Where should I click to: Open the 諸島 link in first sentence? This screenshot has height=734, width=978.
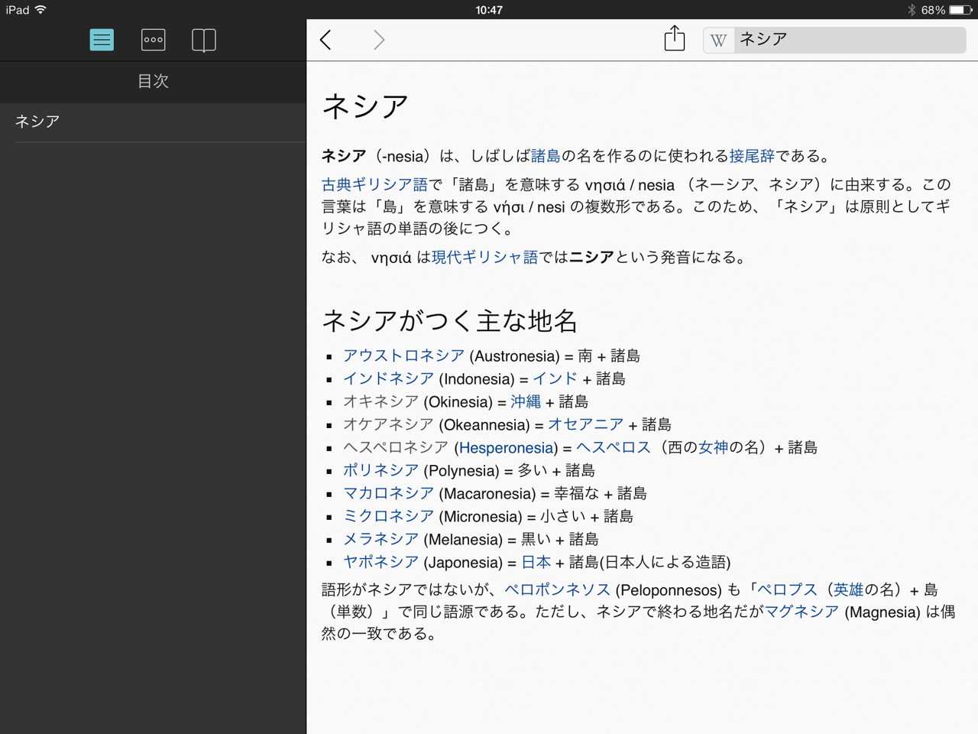pyautogui.click(x=546, y=156)
